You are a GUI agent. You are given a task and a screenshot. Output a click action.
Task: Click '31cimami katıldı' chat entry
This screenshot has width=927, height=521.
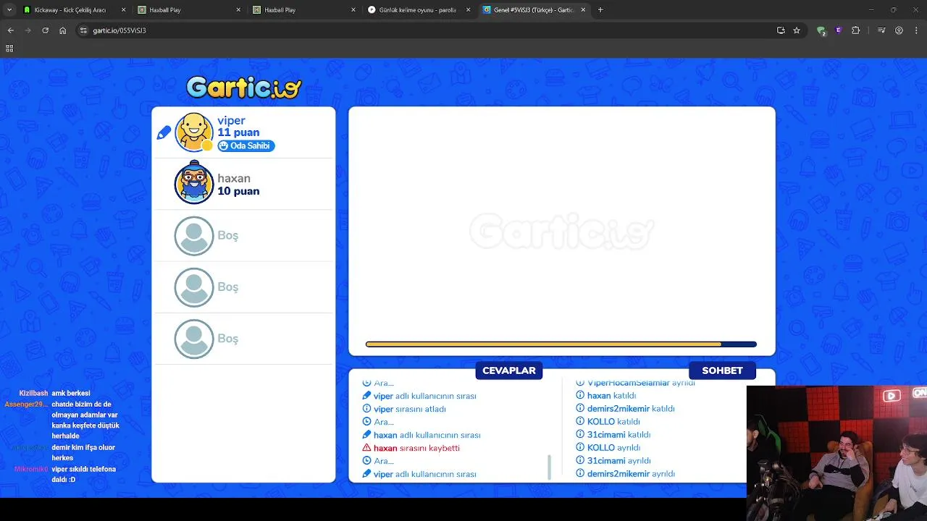[618, 435]
